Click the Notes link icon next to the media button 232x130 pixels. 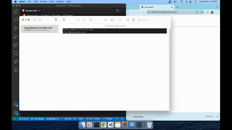click(x=105, y=19)
